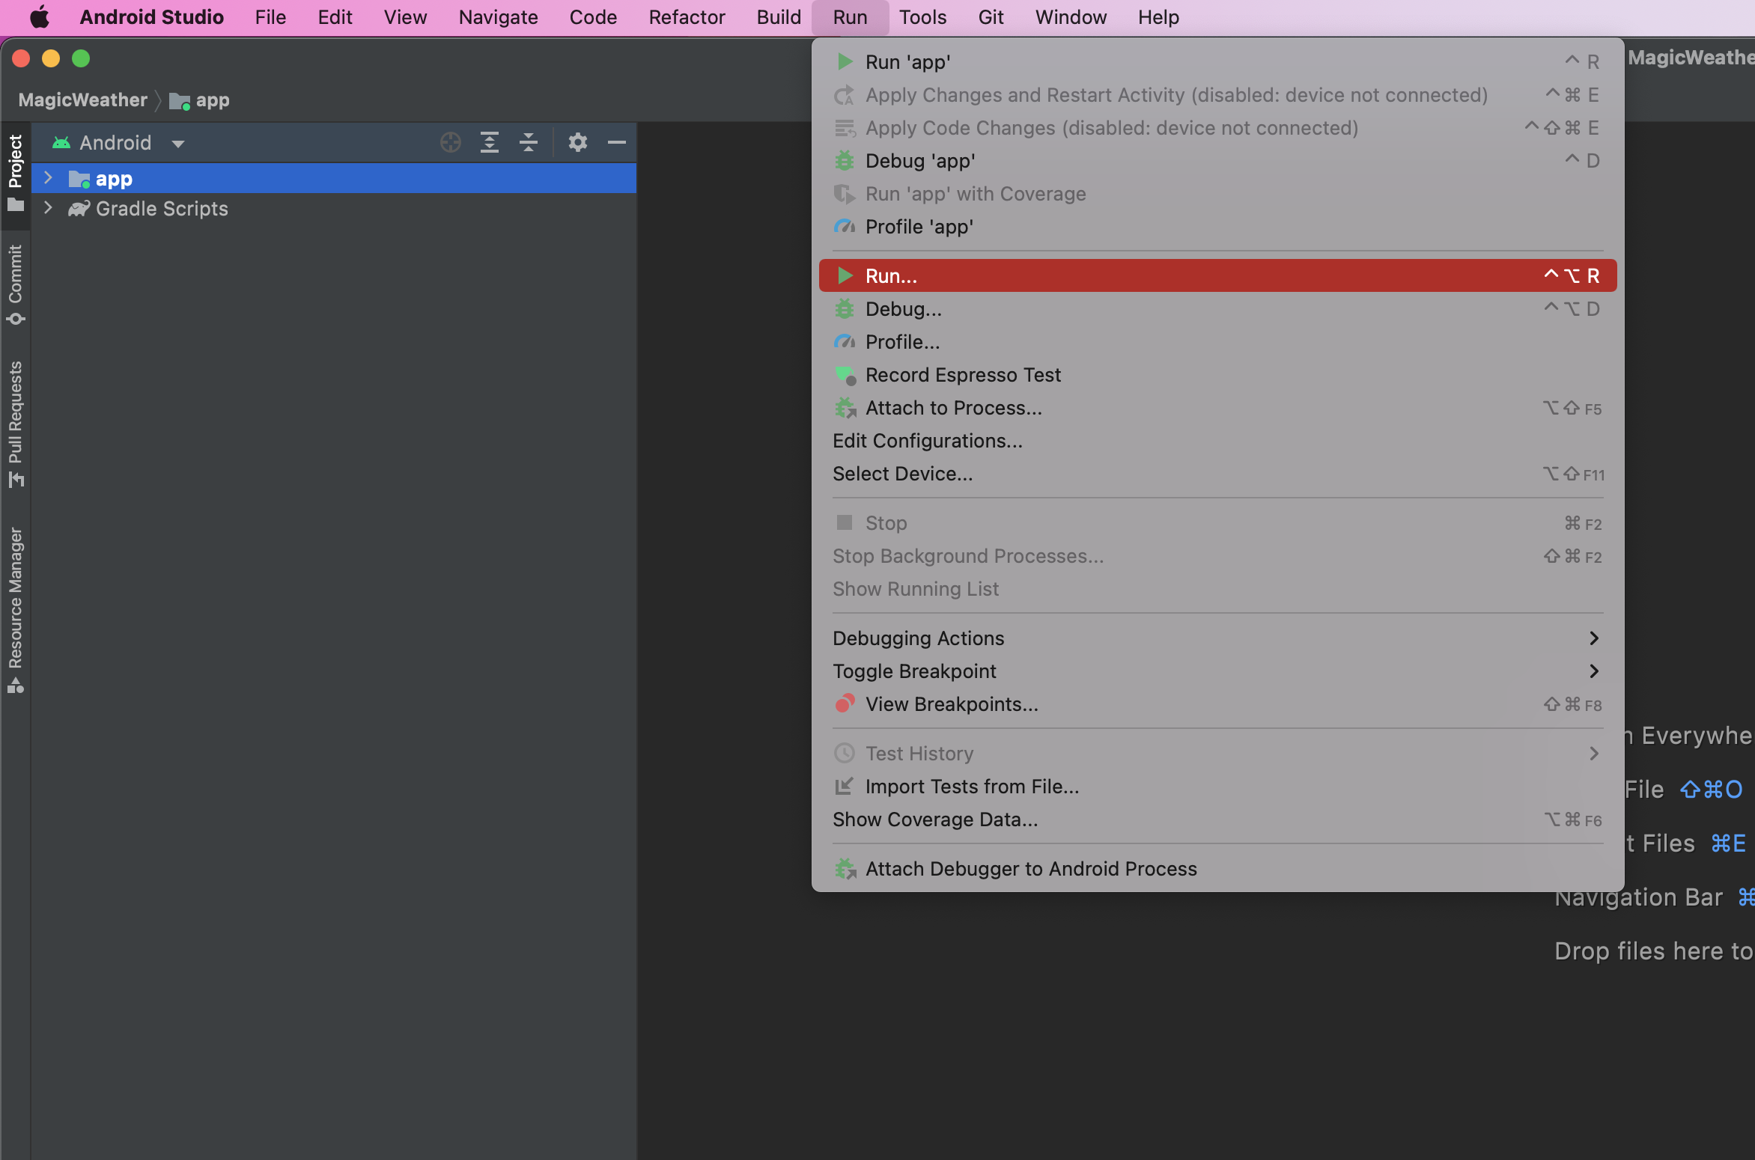Choose Debug 'app' menu entry
Viewport: 1755px width, 1160px height.
coord(1217,161)
